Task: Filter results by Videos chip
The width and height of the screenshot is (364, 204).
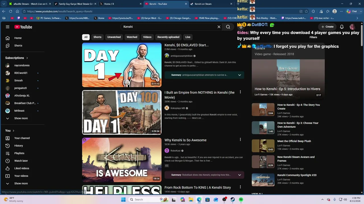Action: coord(147,37)
